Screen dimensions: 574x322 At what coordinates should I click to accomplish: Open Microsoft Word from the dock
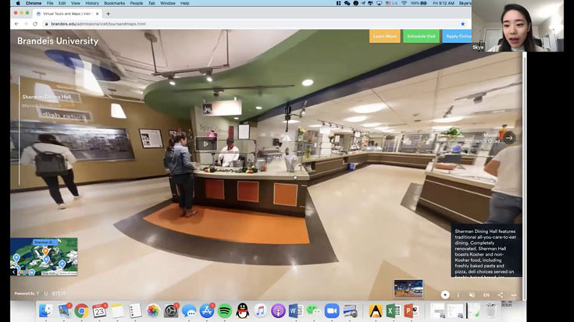pyautogui.click(x=295, y=311)
